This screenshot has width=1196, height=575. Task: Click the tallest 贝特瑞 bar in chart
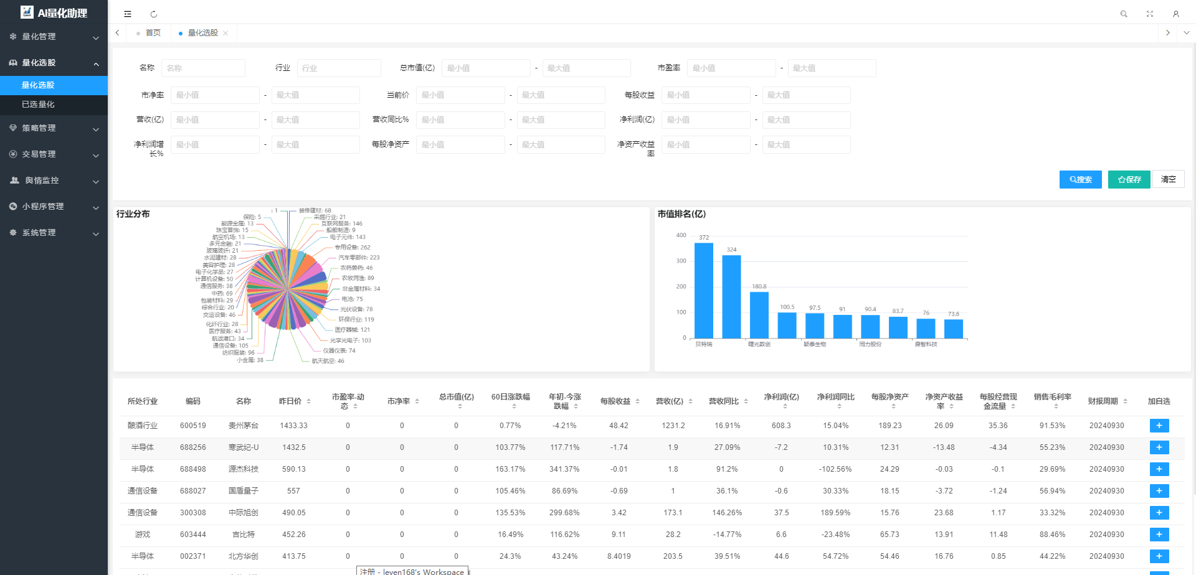pos(704,290)
